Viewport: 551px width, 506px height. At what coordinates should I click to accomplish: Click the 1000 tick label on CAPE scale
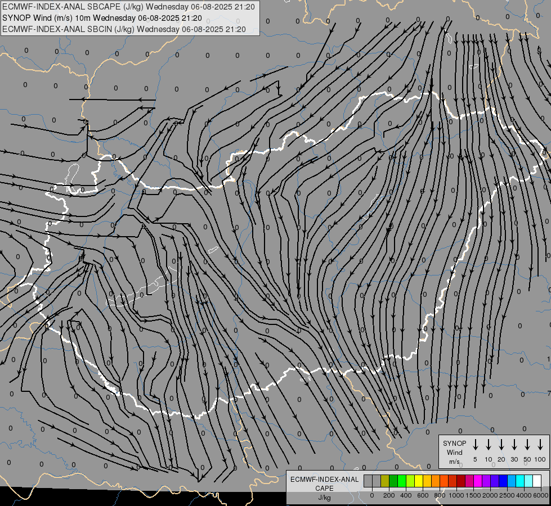[x=456, y=495]
